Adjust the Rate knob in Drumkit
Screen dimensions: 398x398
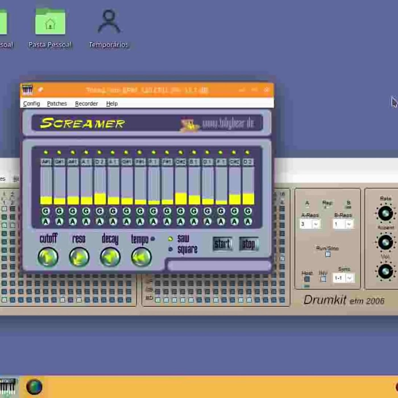pos(385,213)
